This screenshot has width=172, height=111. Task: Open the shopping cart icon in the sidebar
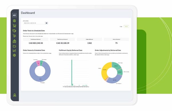tap(14, 26)
